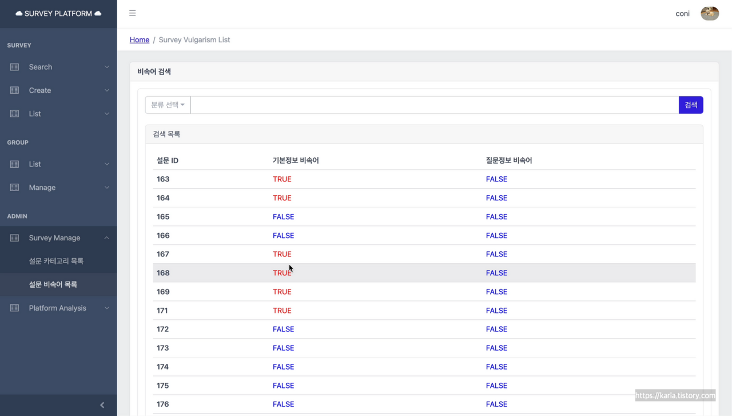
Task: Open the hamburger menu at the top
Action: click(x=132, y=13)
